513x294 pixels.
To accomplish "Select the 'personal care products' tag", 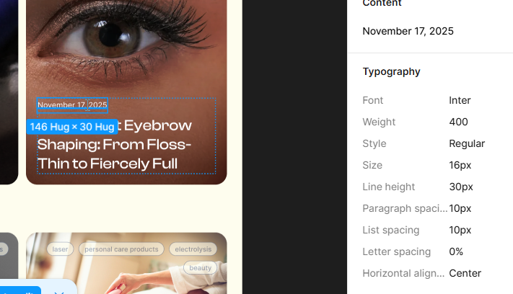I will pyautogui.click(x=121, y=249).
